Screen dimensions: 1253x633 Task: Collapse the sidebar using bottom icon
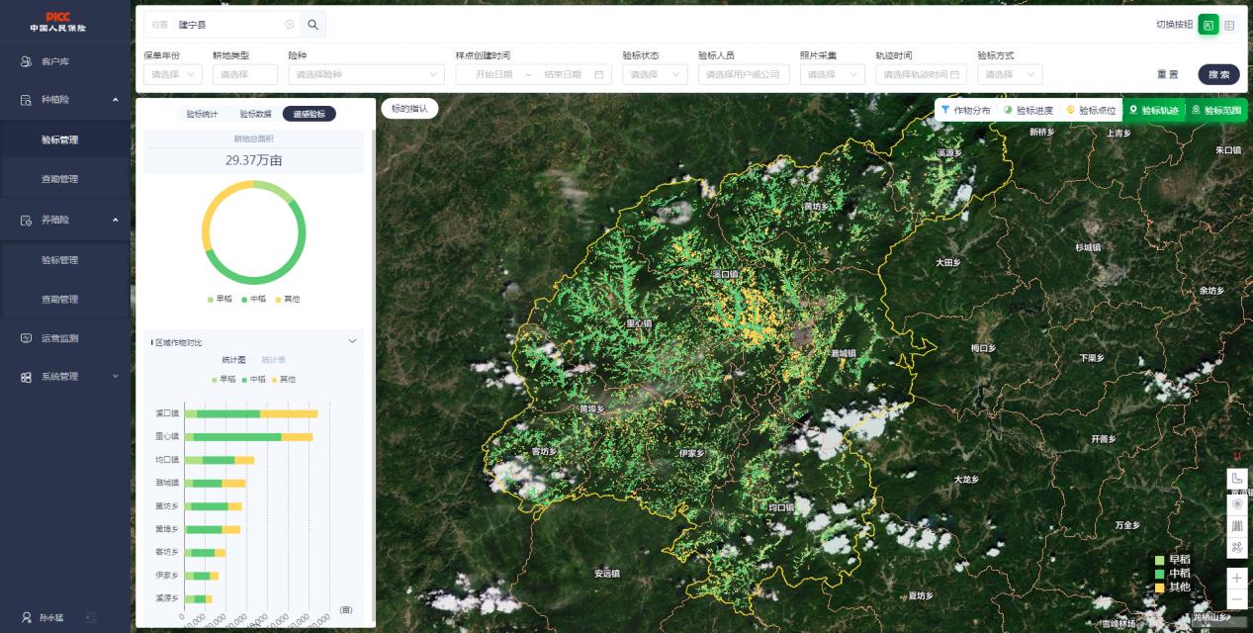tap(90, 617)
